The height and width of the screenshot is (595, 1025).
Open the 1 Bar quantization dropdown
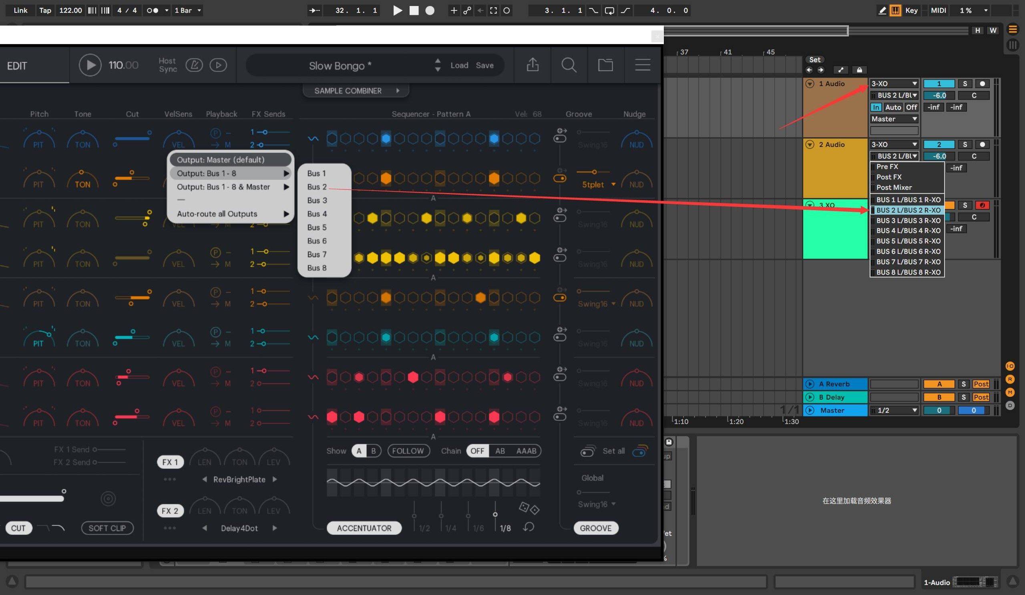pyautogui.click(x=188, y=10)
